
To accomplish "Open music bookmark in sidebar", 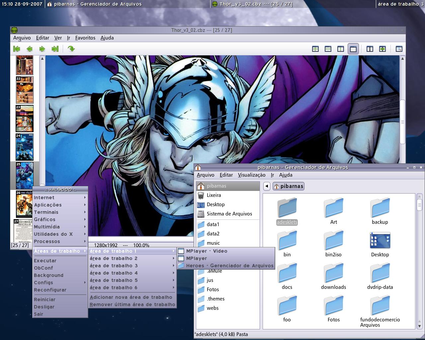I will (228, 243).
